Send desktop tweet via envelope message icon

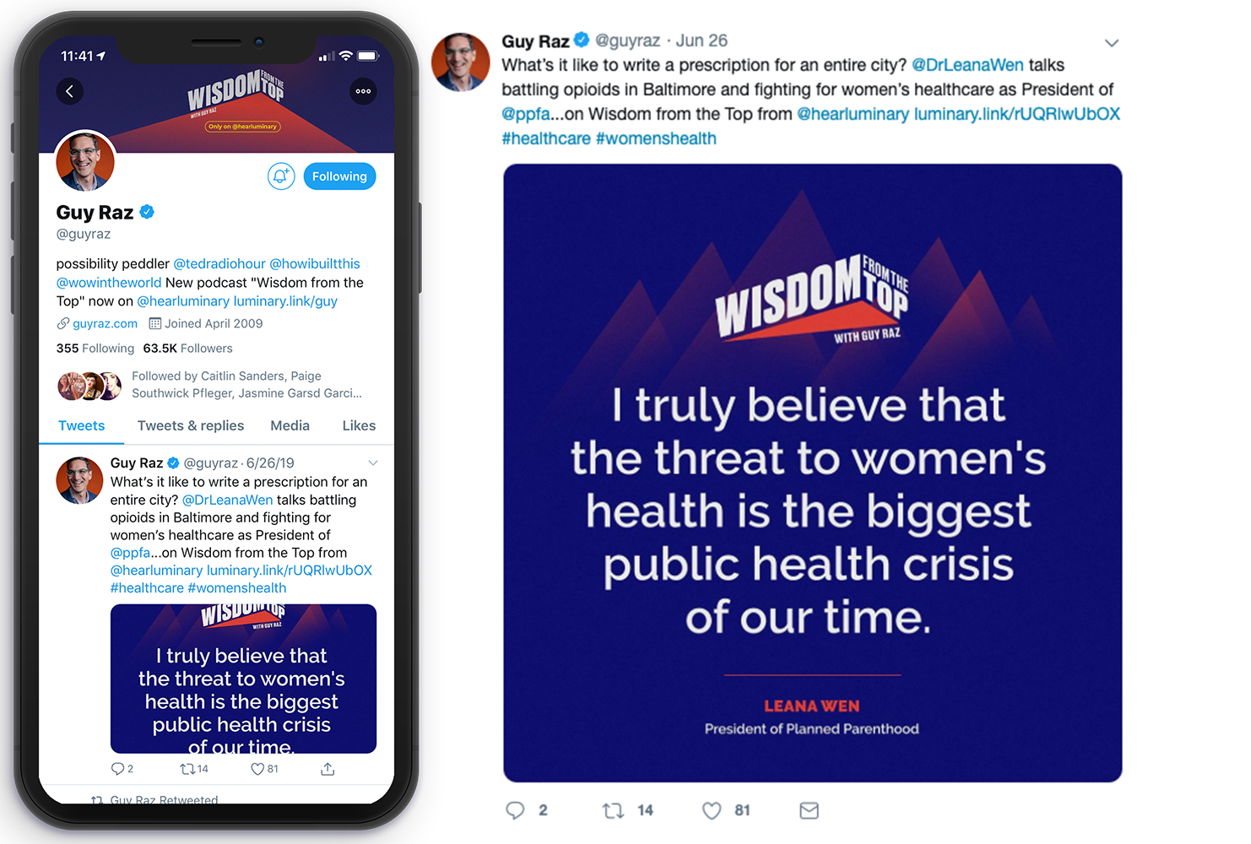click(x=809, y=810)
